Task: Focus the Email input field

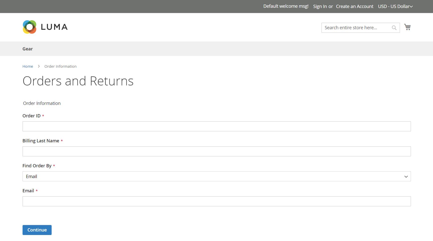Action: (x=216, y=201)
